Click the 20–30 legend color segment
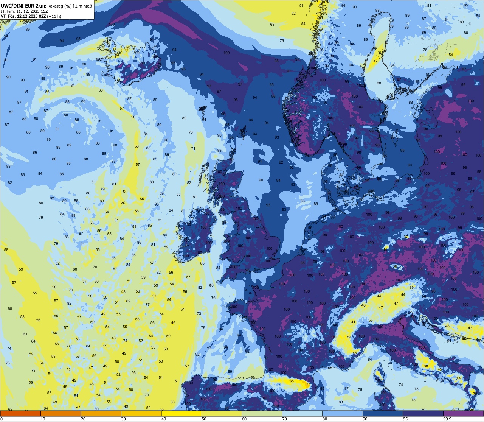Screen dimensions: 484x422 click(x=101, y=413)
